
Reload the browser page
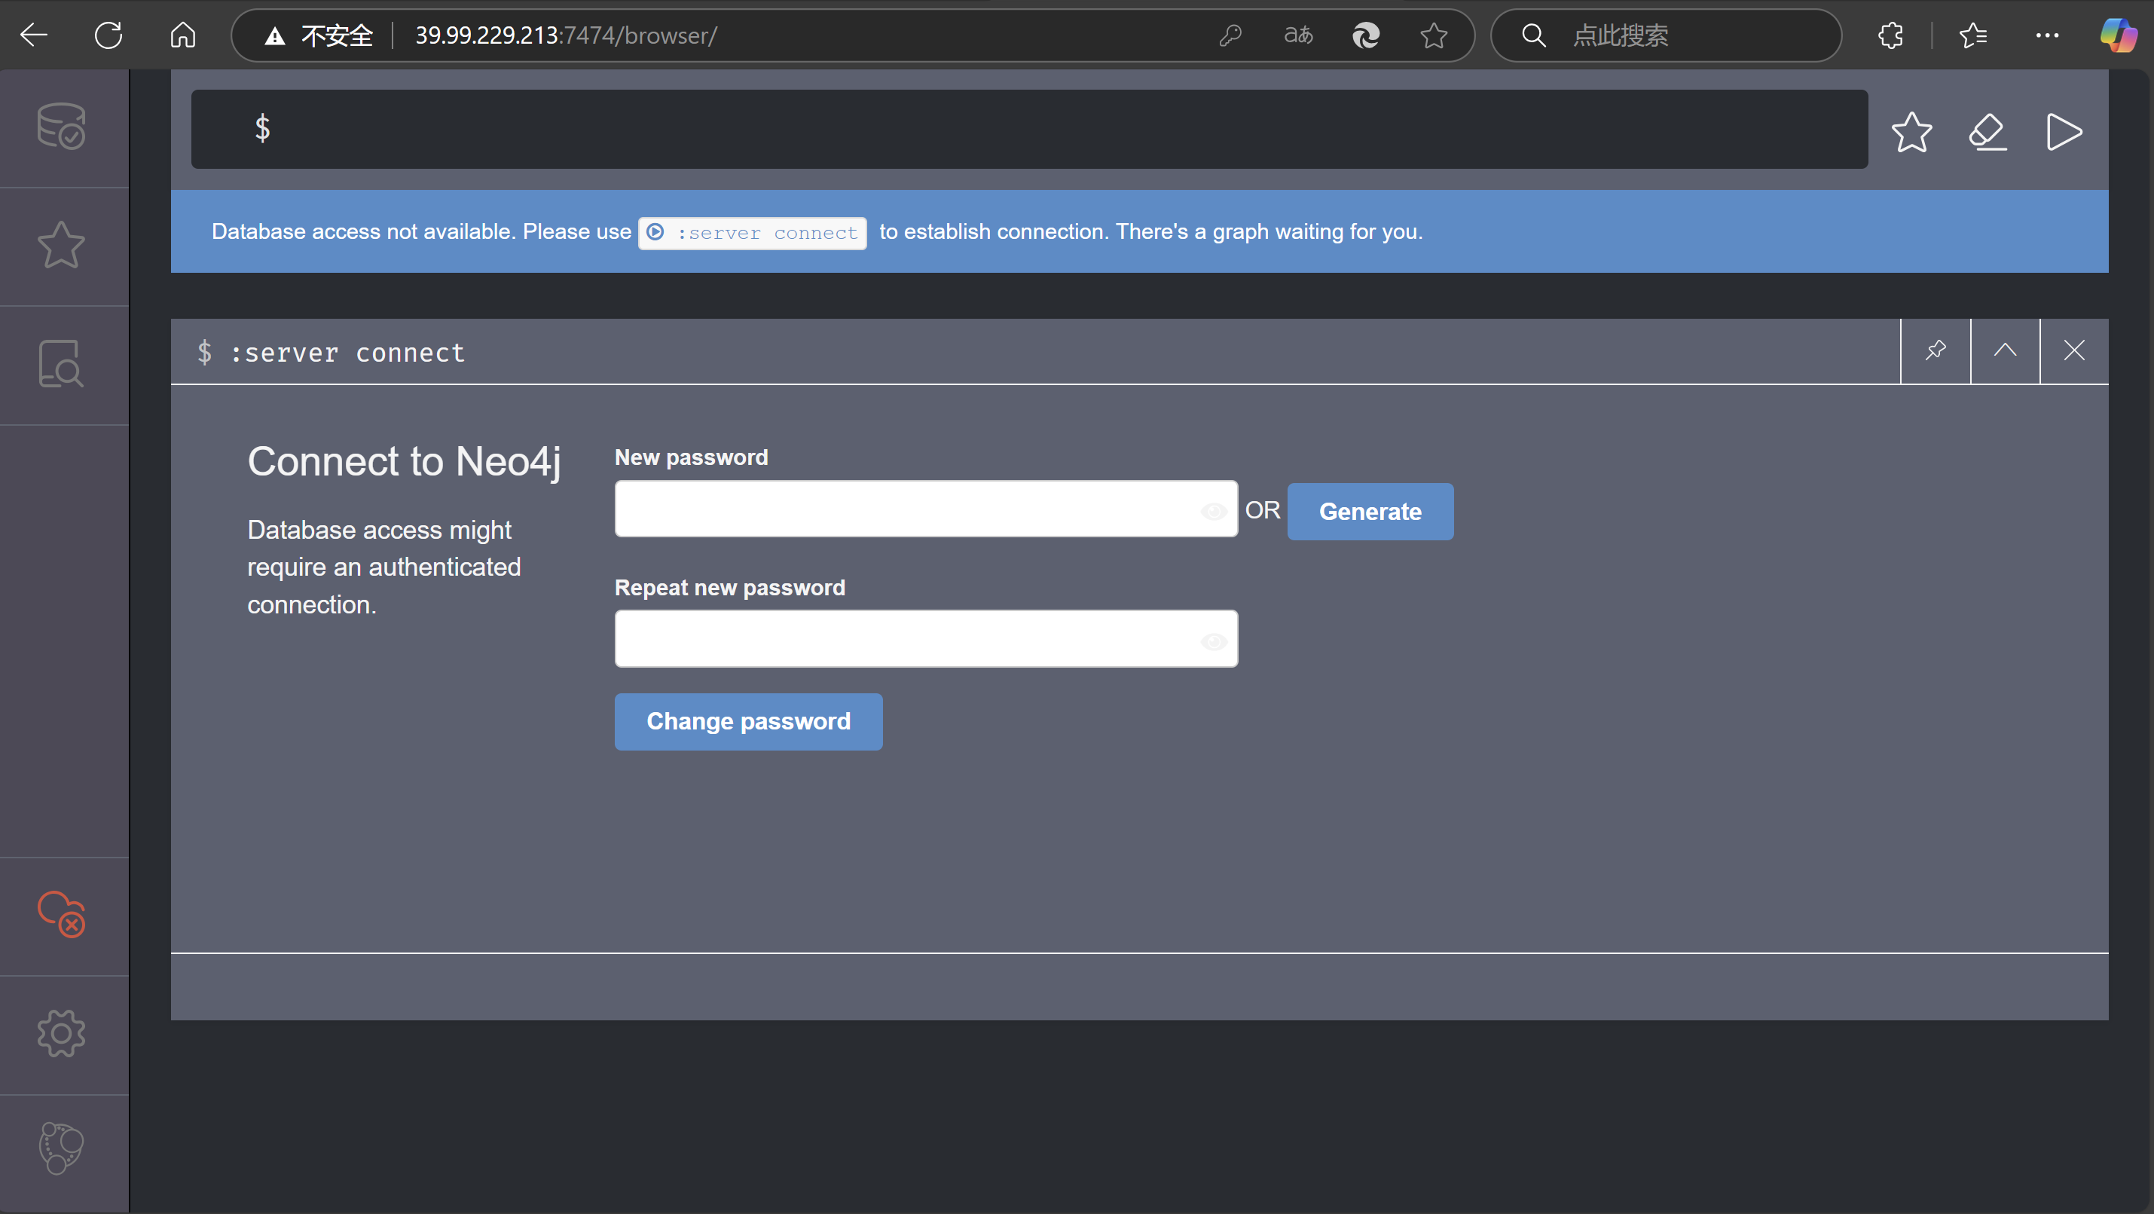click(x=108, y=35)
